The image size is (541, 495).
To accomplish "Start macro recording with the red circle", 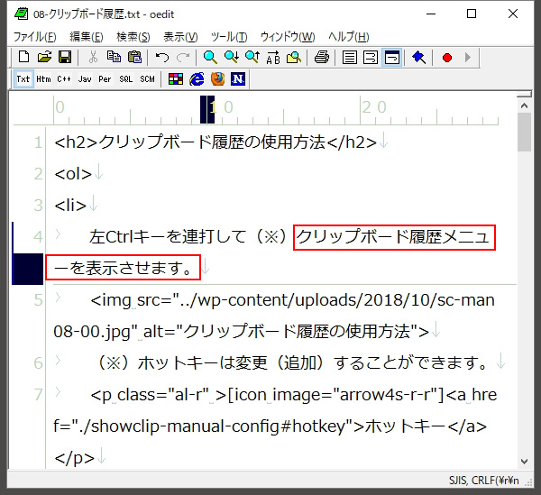I will coord(447,58).
